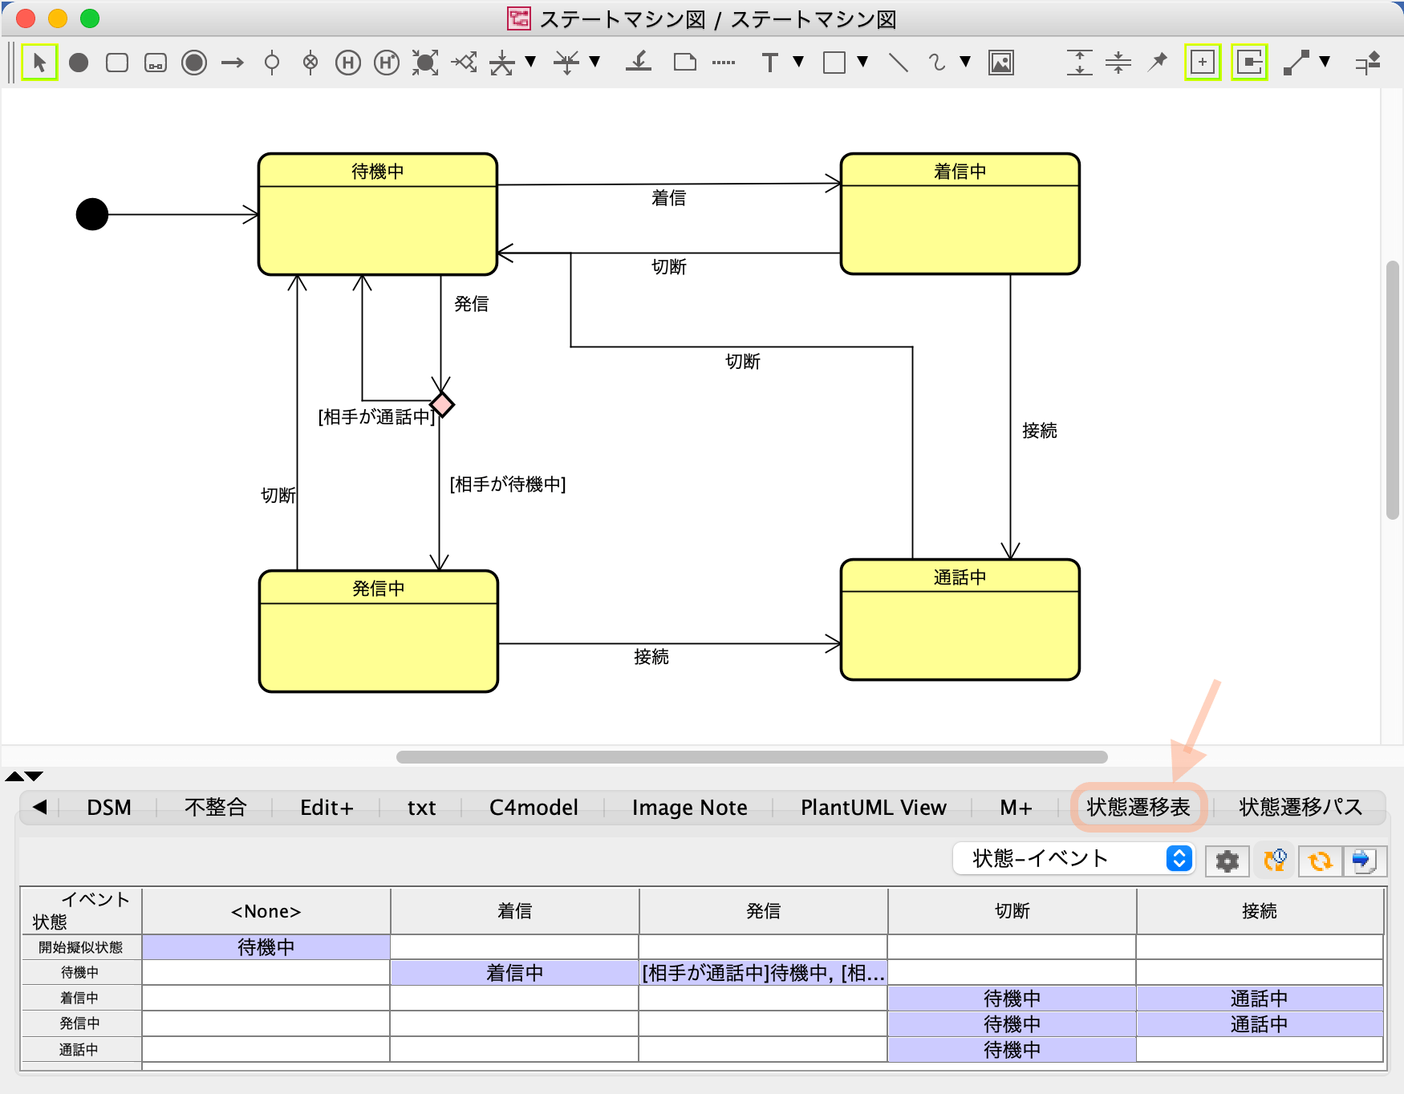Toggle the pin lock mode button

point(1157,62)
